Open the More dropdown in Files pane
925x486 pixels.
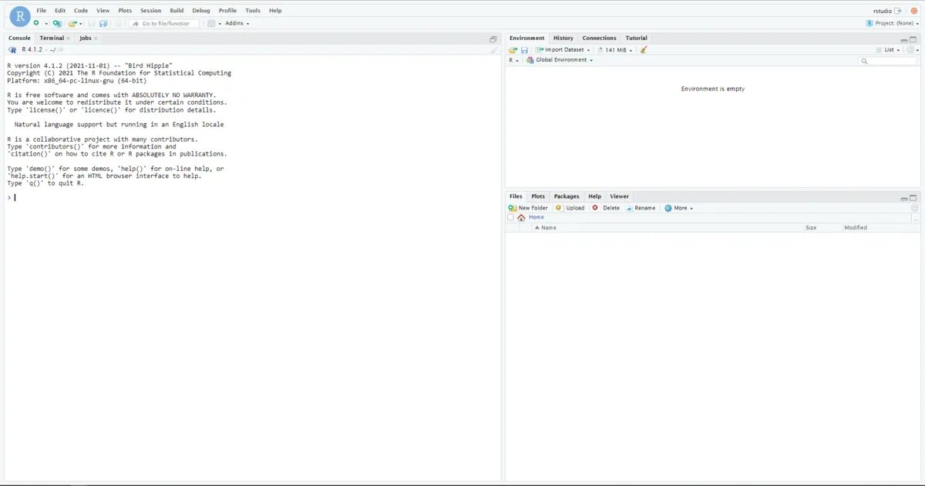click(x=679, y=208)
